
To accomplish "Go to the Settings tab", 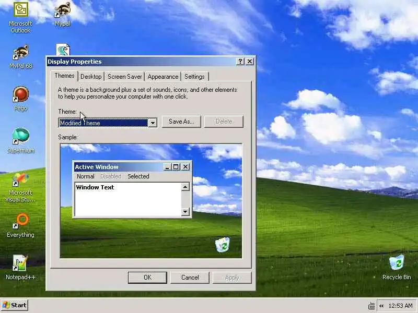I will click(194, 77).
